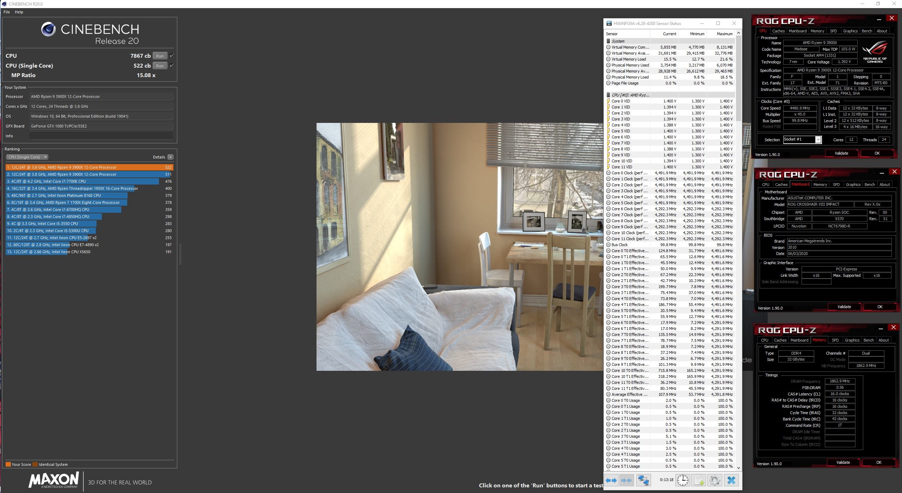Select the orange 3900X ranking row scoring 522
This screenshot has width=902, height=493.
[90, 167]
